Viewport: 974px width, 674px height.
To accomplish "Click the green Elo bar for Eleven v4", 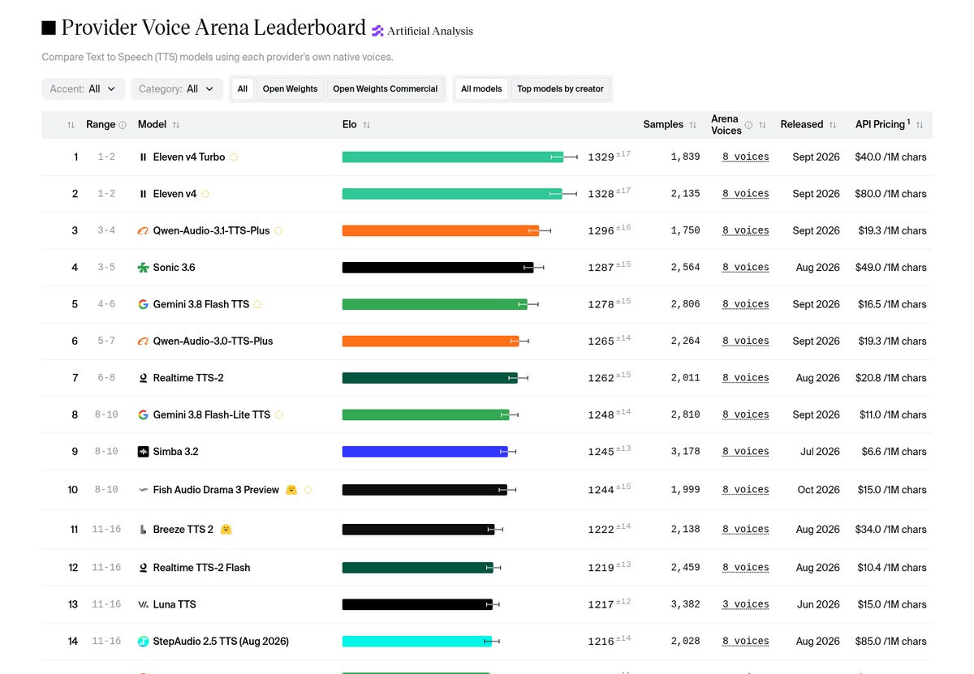I will coord(452,194).
